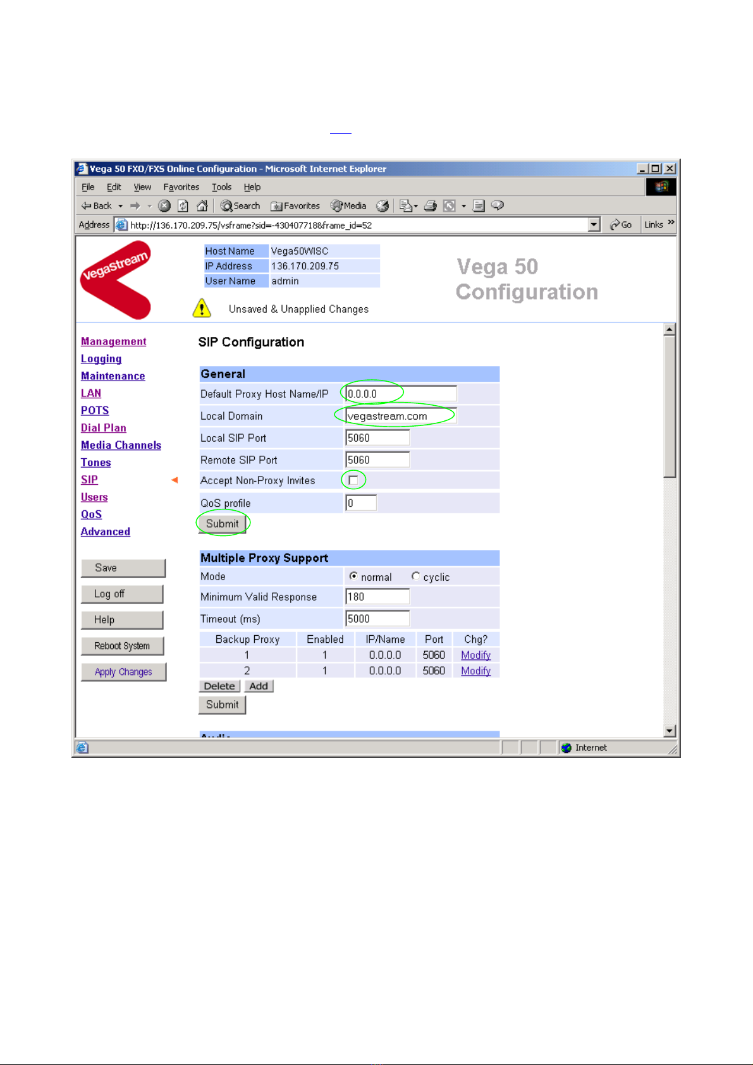Print the page using the printer icon
Image resolution: width=753 pixels, height=1065 pixels.
[431, 206]
